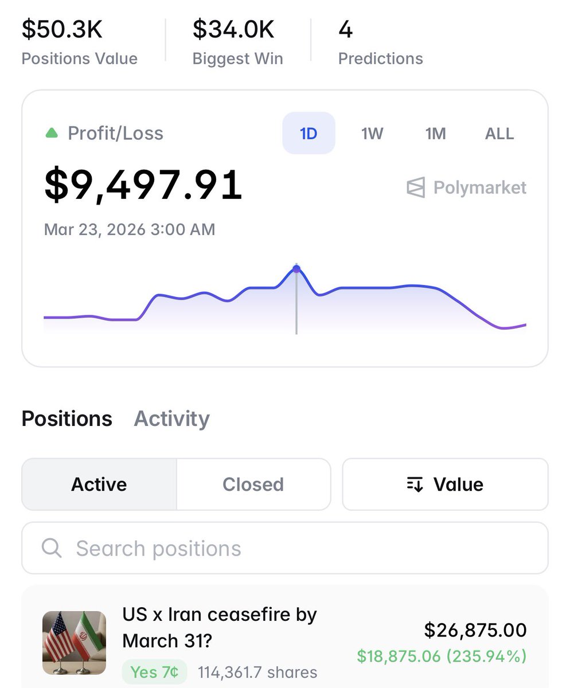570x688 pixels.
Task: Open the Value sort dropdown
Action: [x=445, y=484]
